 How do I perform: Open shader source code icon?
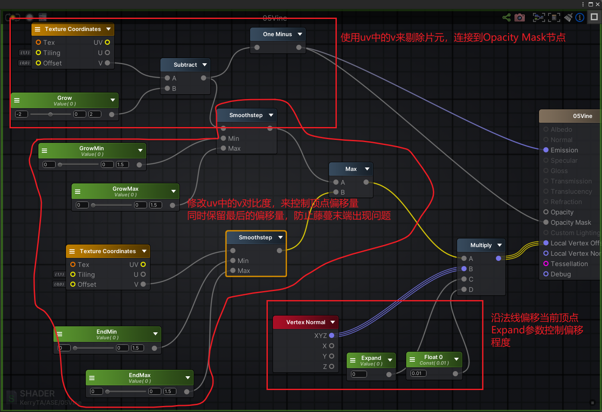pyautogui.click(x=43, y=18)
